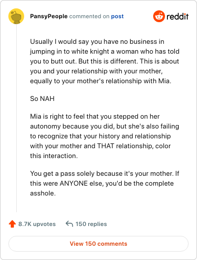Click the capitalized word "THAT"
The image size is (197, 260).
tap(105, 146)
